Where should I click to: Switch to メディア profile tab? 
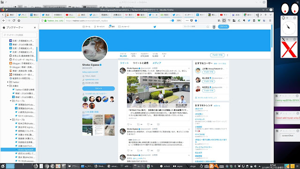click(x=157, y=63)
